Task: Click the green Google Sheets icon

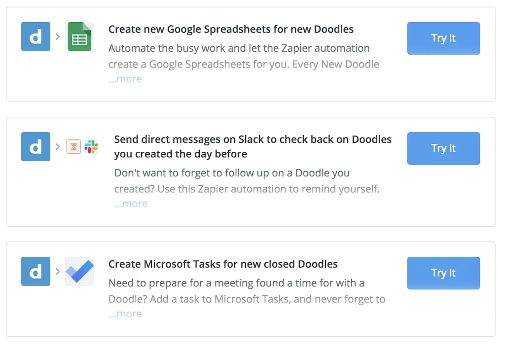Action: (x=79, y=36)
